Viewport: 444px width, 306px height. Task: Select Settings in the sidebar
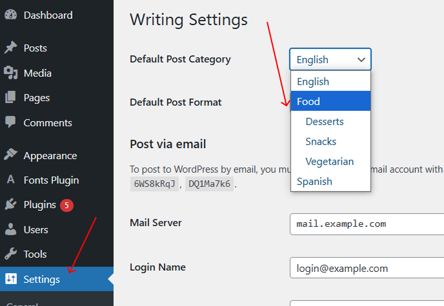click(x=57, y=279)
